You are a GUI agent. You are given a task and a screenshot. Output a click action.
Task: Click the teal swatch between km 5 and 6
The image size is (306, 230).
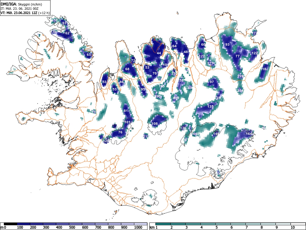(223, 224)
